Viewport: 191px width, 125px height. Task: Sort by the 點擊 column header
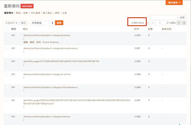(150, 29)
